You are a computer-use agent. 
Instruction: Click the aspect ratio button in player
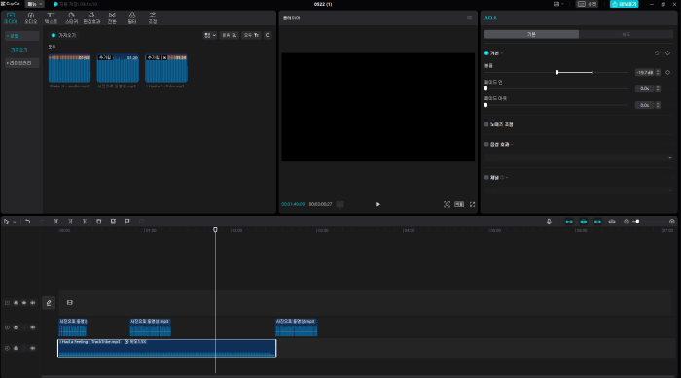pos(459,204)
